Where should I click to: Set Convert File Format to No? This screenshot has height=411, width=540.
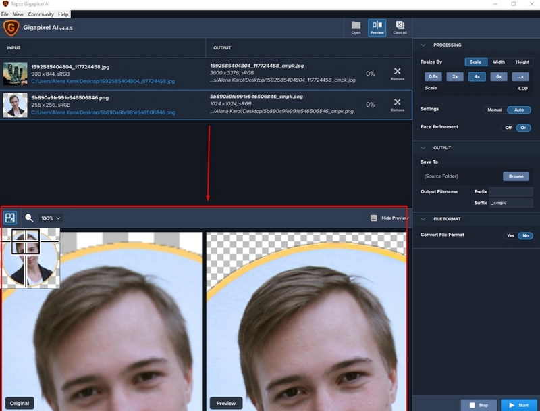point(526,236)
